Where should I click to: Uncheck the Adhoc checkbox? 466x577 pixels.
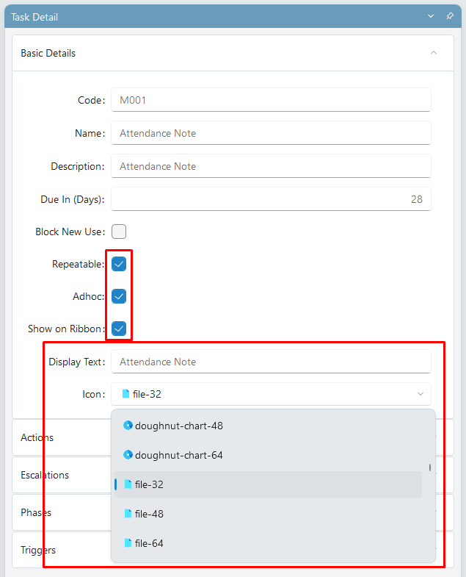tap(119, 296)
